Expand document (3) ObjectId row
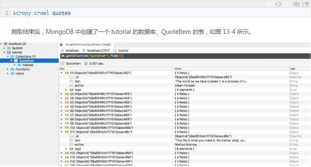 pyautogui.click(x=62, y=98)
